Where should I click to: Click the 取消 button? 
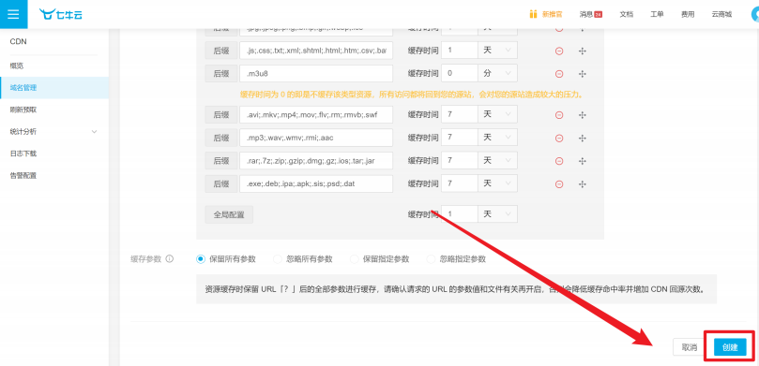point(690,347)
